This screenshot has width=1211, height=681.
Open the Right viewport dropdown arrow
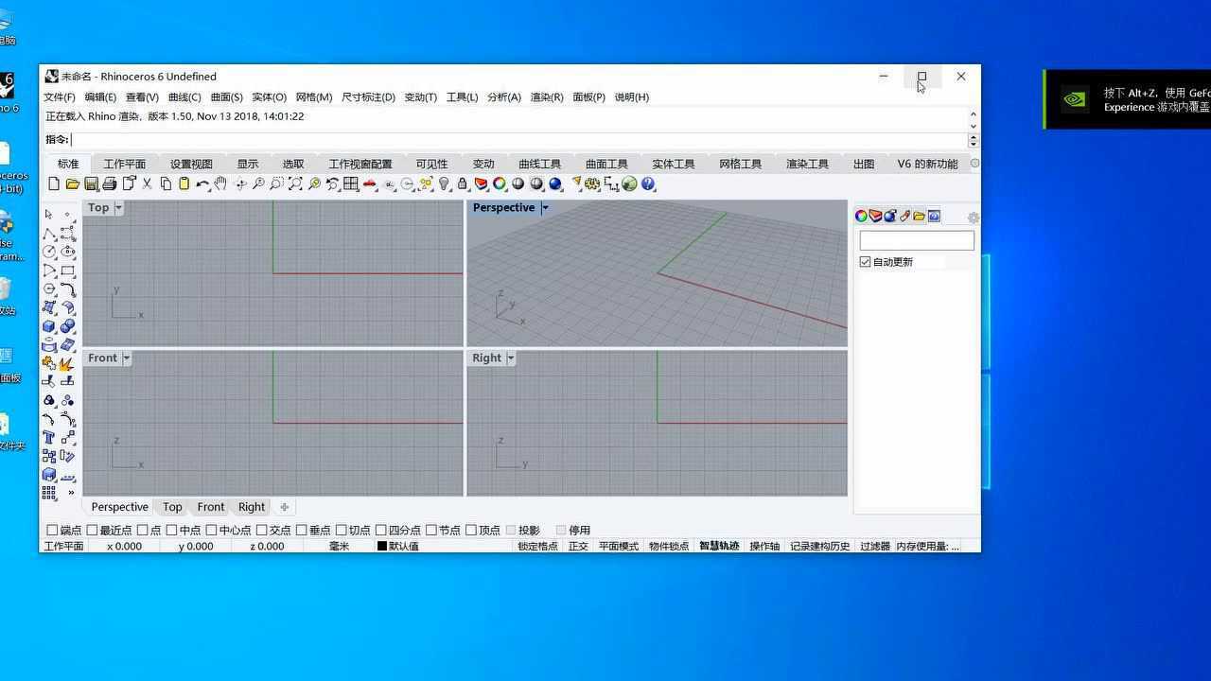pos(511,358)
